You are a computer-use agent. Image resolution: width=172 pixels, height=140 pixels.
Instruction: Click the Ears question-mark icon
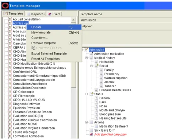pos(96,102)
